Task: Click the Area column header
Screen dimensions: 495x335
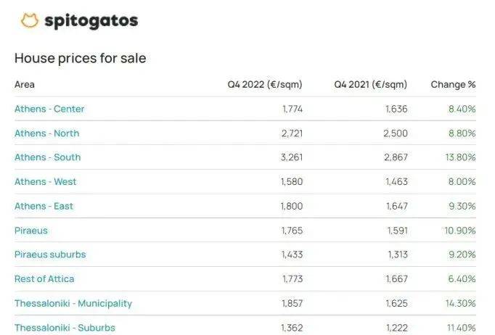Action: pyautogui.click(x=25, y=85)
